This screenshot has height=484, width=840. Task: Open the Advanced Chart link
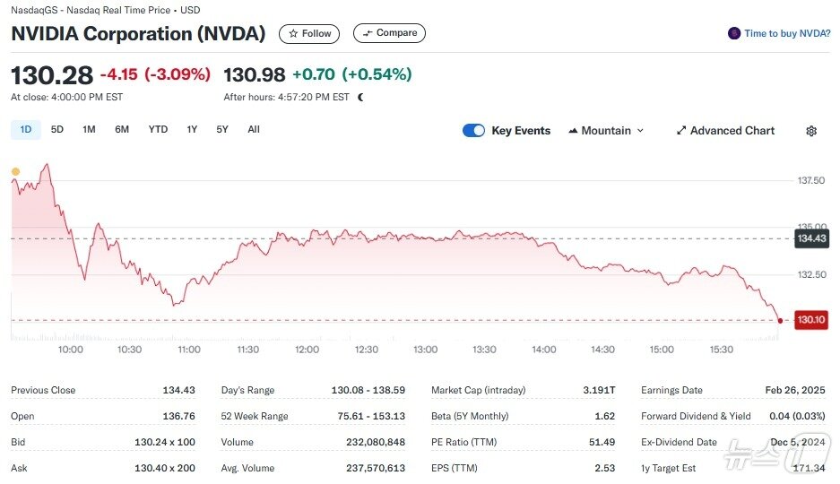coord(732,131)
